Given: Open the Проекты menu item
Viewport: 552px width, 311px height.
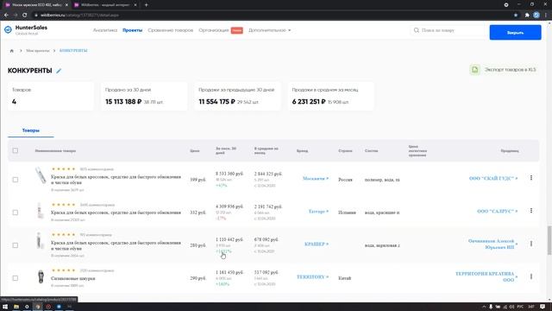Looking at the screenshot, I should point(132,30).
